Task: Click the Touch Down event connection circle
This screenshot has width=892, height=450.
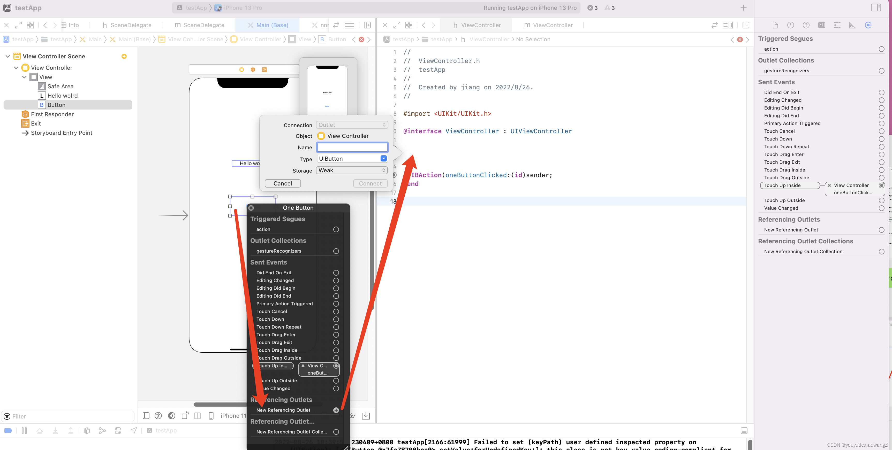Action: [x=336, y=319]
